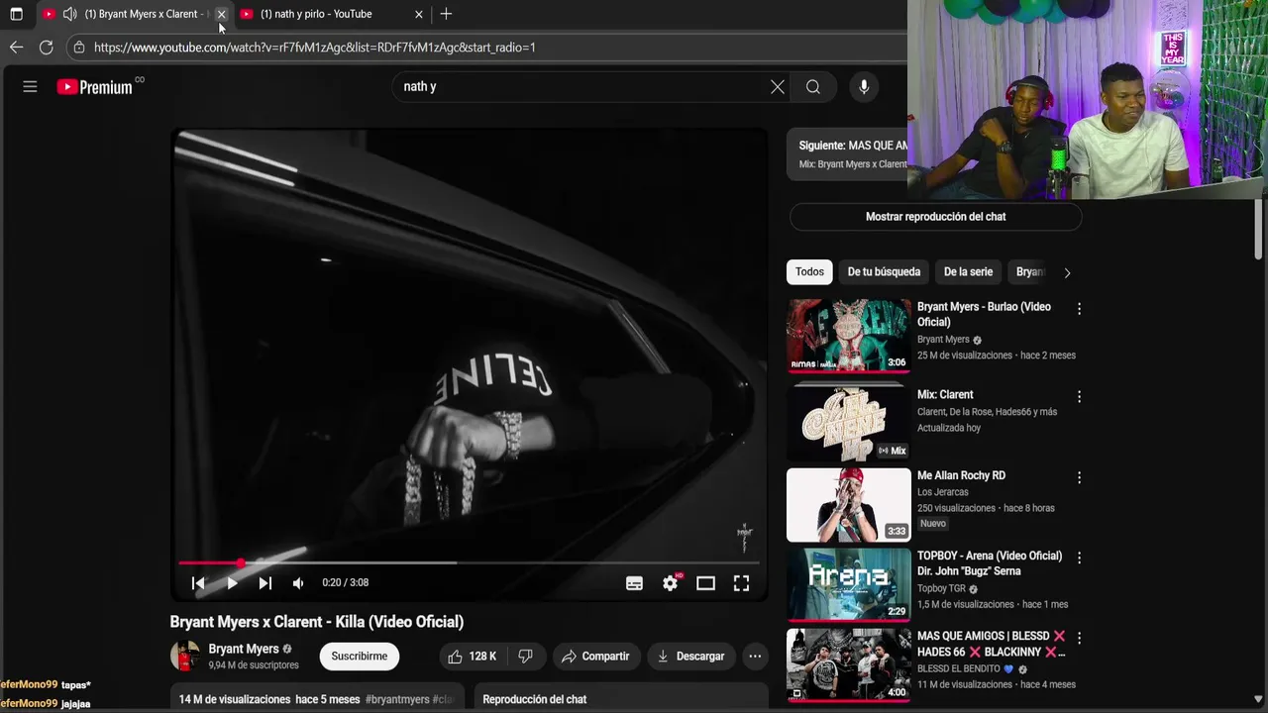Screen dimensions: 1268x713
Task: Click the Los Jerarcas channel name
Action: pos(943,492)
